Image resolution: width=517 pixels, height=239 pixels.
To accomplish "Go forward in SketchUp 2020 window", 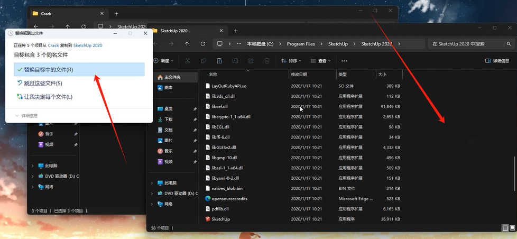I will [171, 44].
